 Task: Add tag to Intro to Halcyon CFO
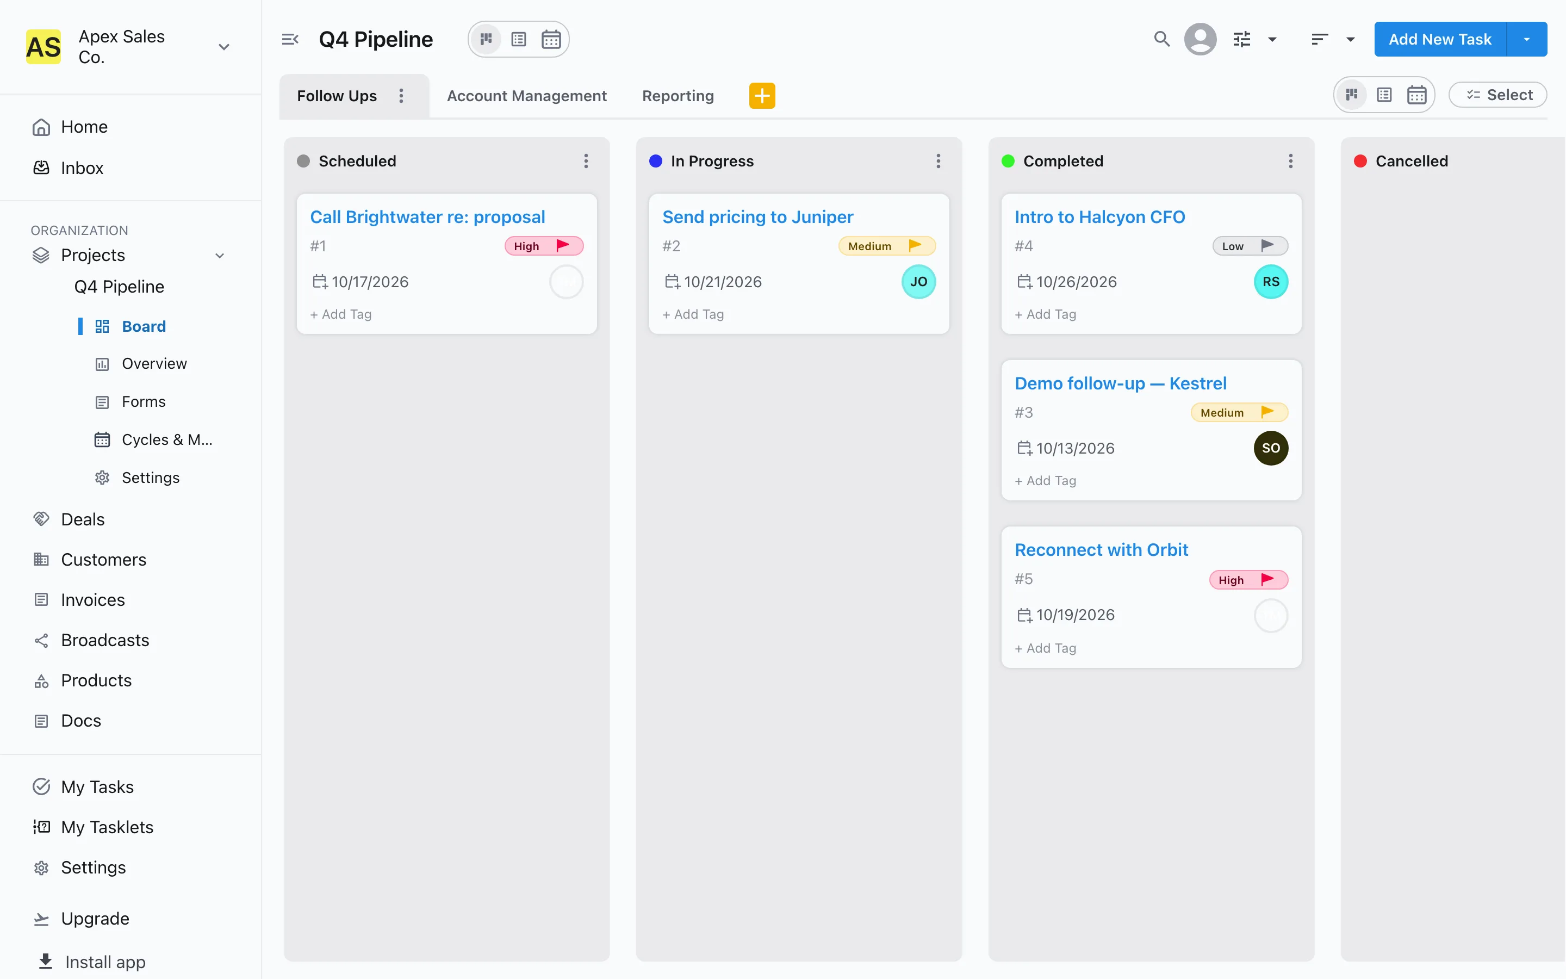coord(1045,314)
